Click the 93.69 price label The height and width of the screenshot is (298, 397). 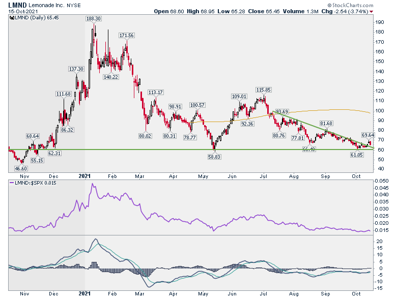point(282,111)
